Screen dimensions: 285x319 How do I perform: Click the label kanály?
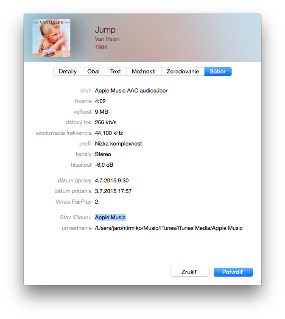click(84, 154)
